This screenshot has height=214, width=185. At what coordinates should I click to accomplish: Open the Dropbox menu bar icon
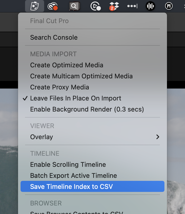114,6
